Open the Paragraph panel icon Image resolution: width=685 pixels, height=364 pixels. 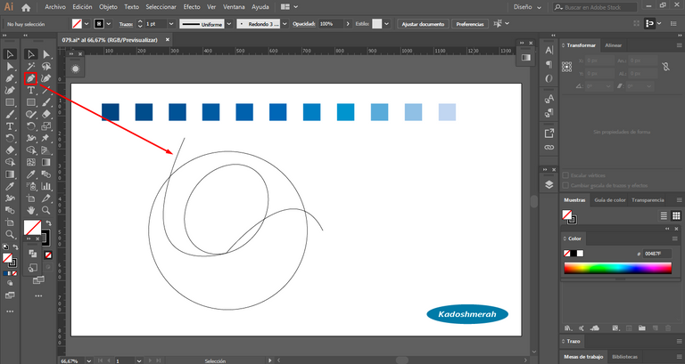(549, 64)
